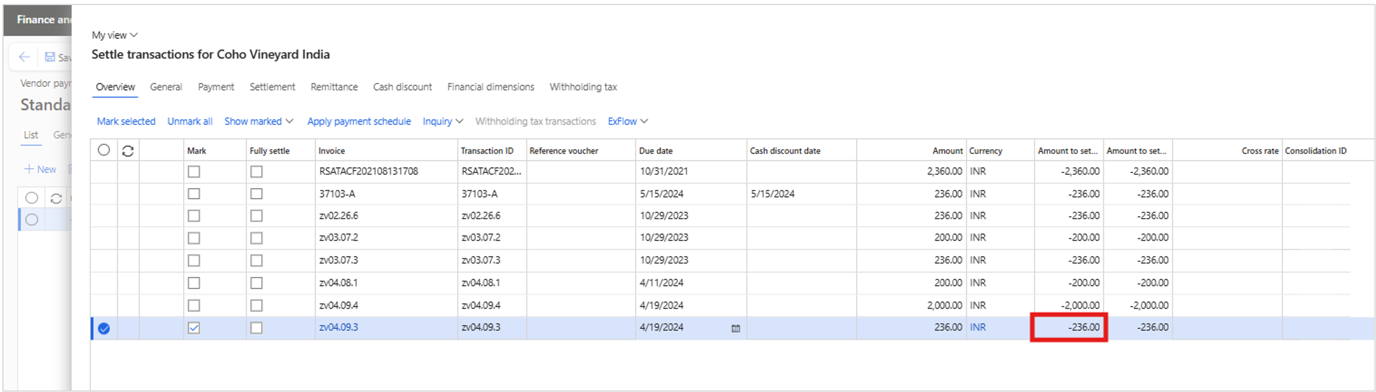Switch to the Overview tab

tap(115, 87)
